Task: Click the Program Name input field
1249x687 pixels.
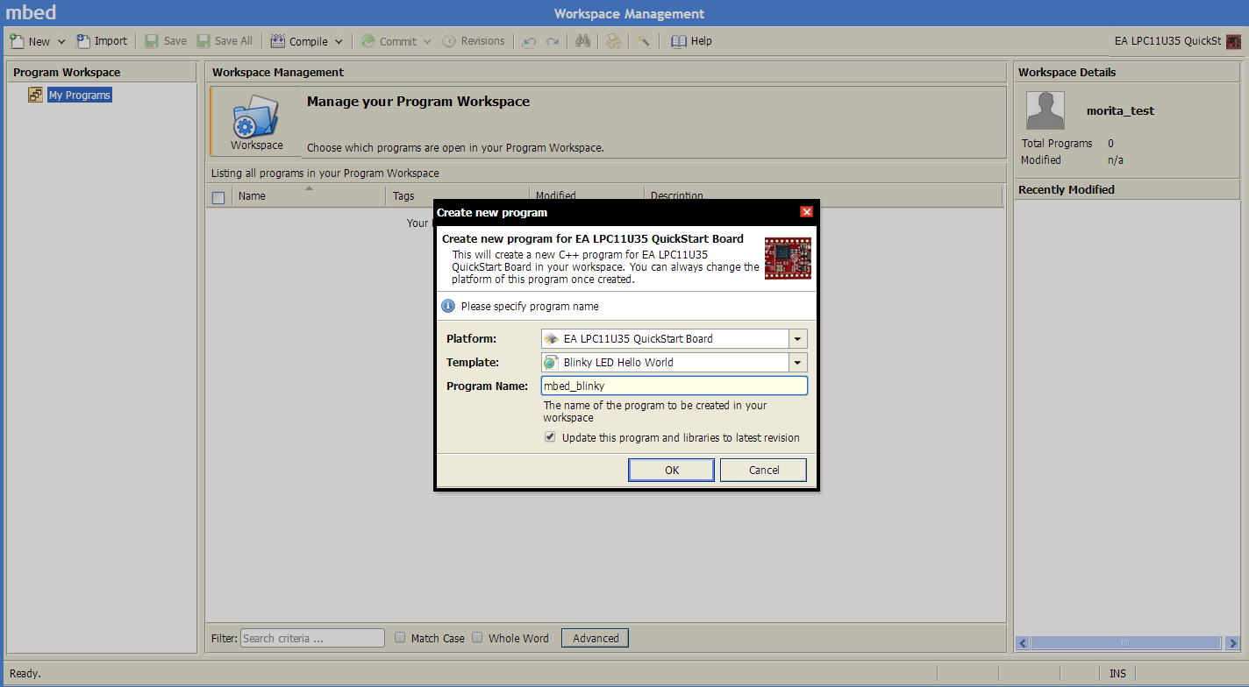Action: (x=674, y=386)
